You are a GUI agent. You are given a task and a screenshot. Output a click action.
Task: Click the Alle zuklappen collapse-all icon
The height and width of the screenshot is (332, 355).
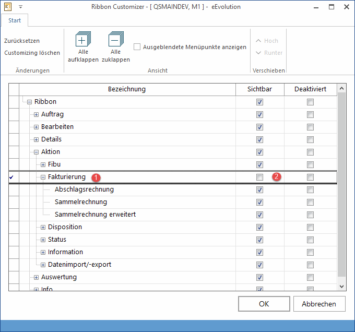click(x=115, y=40)
